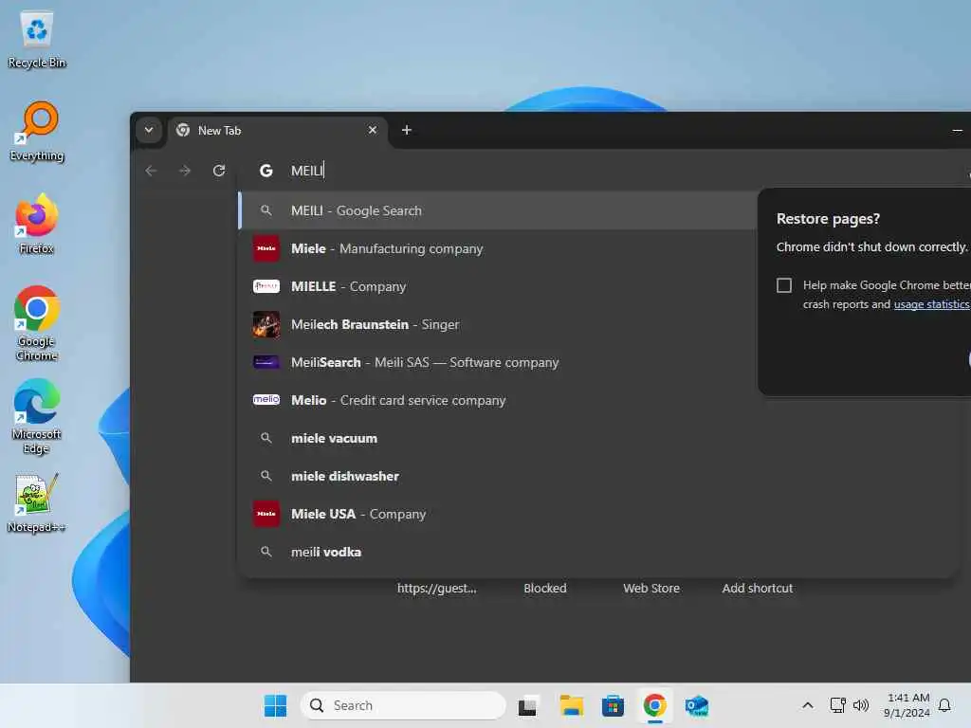Click the Miele red logo thumbnail
The width and height of the screenshot is (971, 728).
coord(266,248)
